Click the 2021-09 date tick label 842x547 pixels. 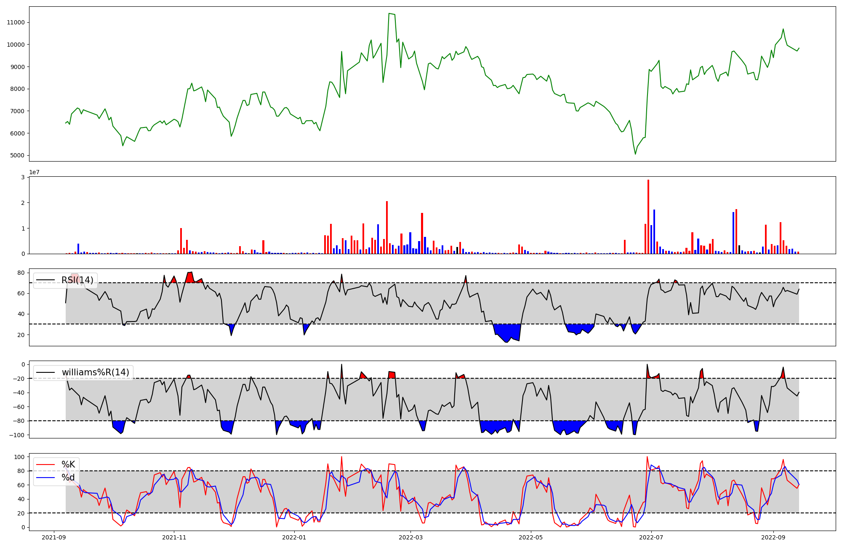[x=54, y=537]
